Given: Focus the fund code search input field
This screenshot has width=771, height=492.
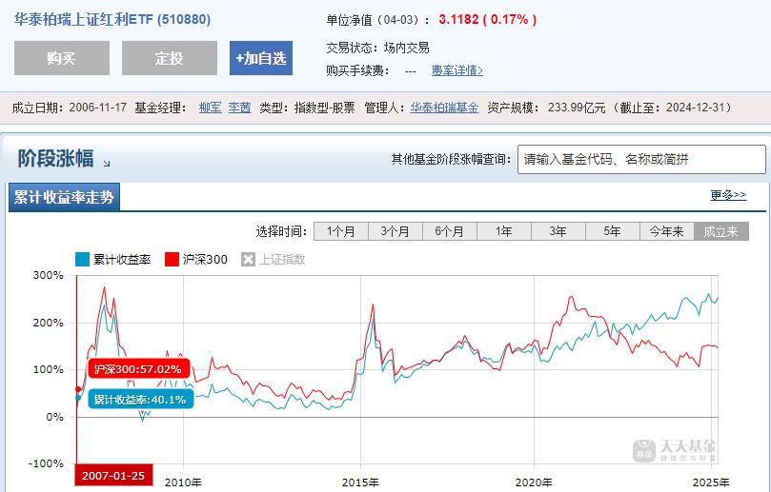Looking at the screenshot, I should tap(641, 159).
